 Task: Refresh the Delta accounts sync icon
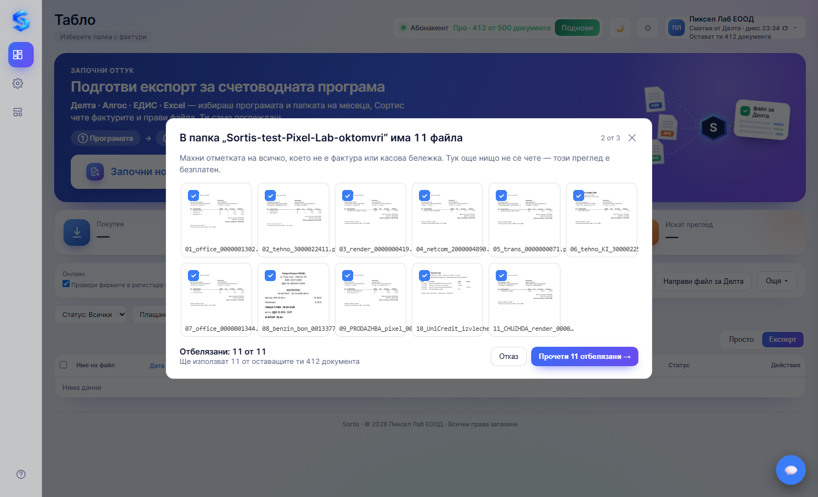click(x=785, y=28)
